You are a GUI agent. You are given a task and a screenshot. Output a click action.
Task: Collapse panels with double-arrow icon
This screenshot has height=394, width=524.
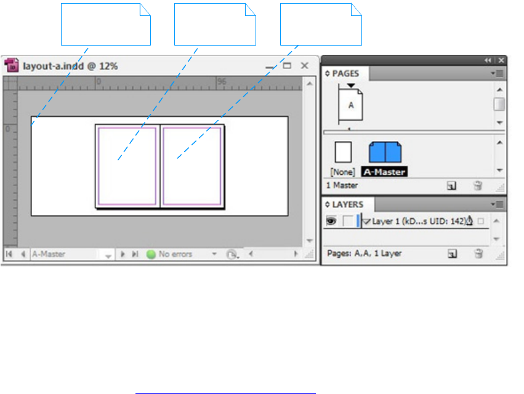click(488, 60)
